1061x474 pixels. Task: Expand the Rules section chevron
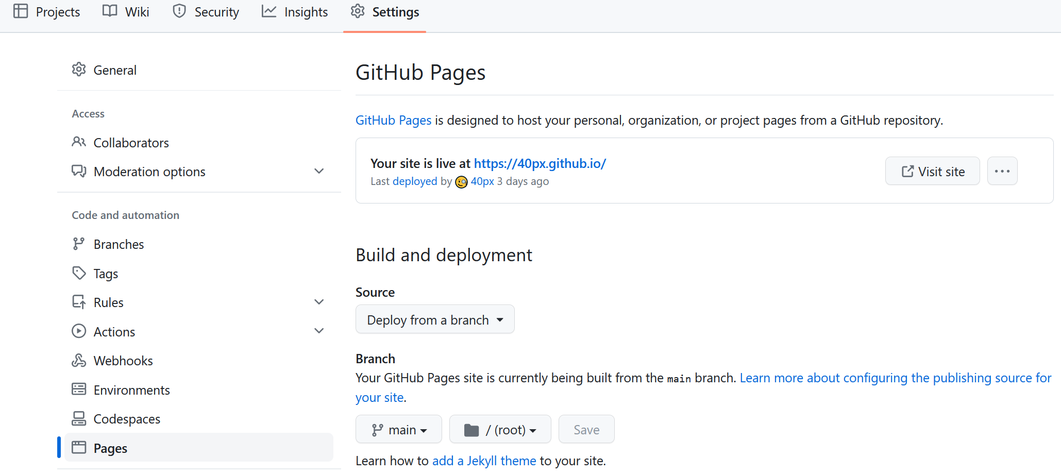tap(319, 301)
